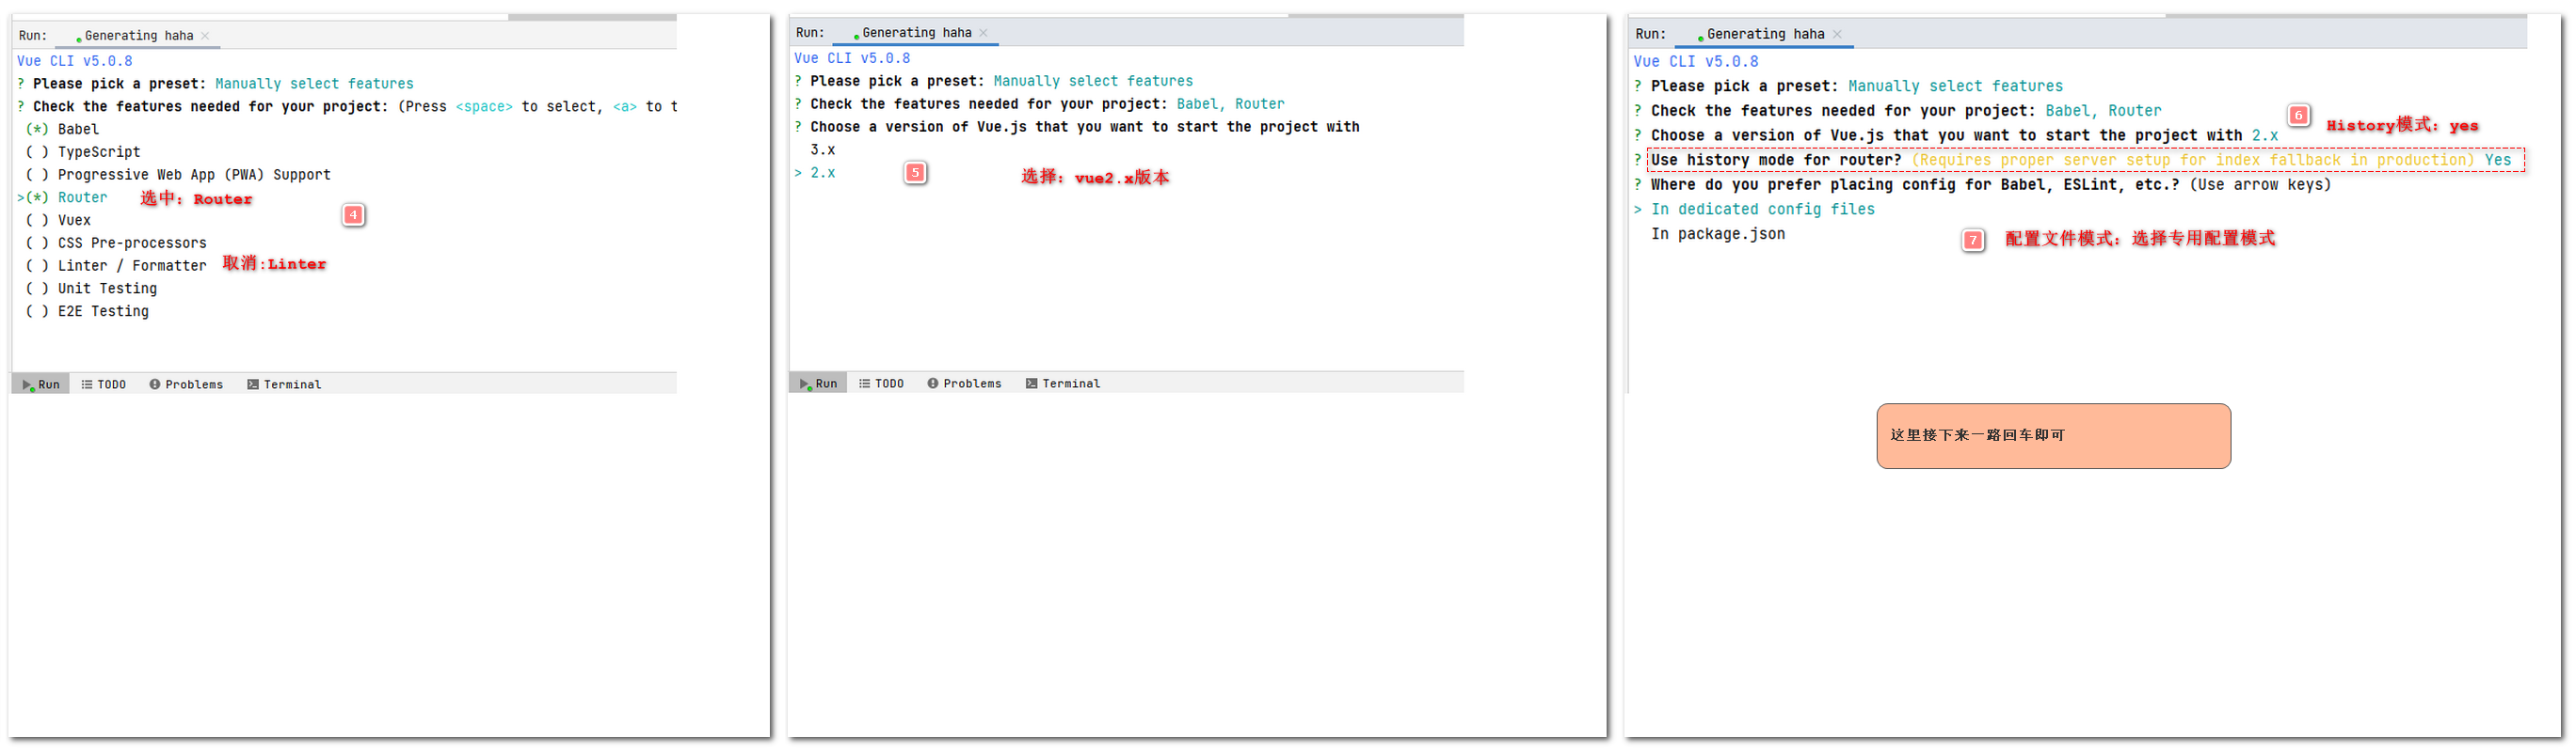This screenshot has height=752, width=2576.
Task: Click Vue CLI v5.0.8 text in middle panel
Action: [x=852, y=59]
